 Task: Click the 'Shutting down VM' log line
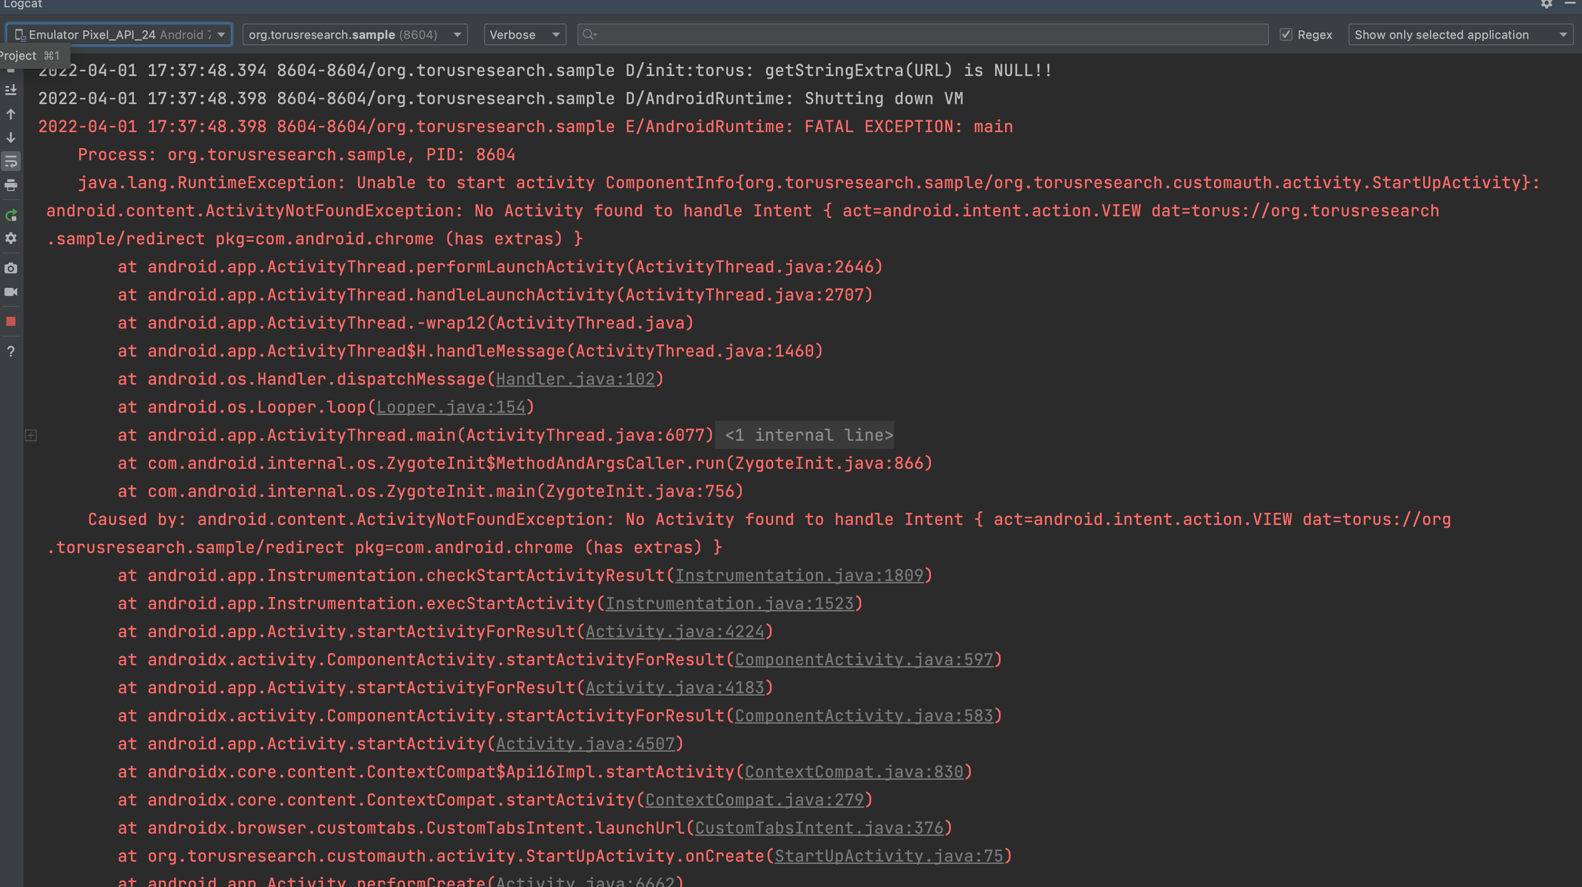(x=500, y=98)
